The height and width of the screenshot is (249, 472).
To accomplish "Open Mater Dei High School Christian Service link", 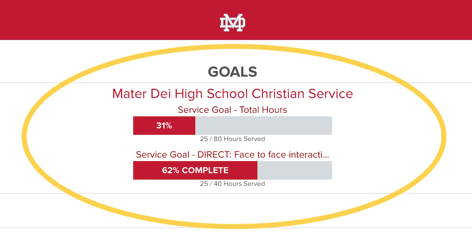I will point(233,94).
